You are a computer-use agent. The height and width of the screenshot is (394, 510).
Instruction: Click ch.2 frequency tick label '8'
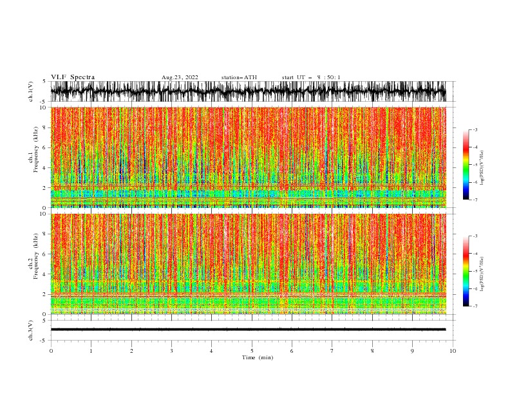(x=44, y=234)
